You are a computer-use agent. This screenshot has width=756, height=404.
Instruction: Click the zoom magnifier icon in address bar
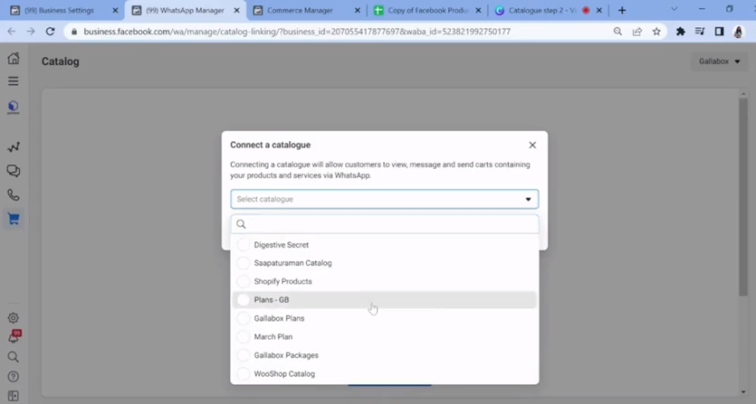(617, 32)
